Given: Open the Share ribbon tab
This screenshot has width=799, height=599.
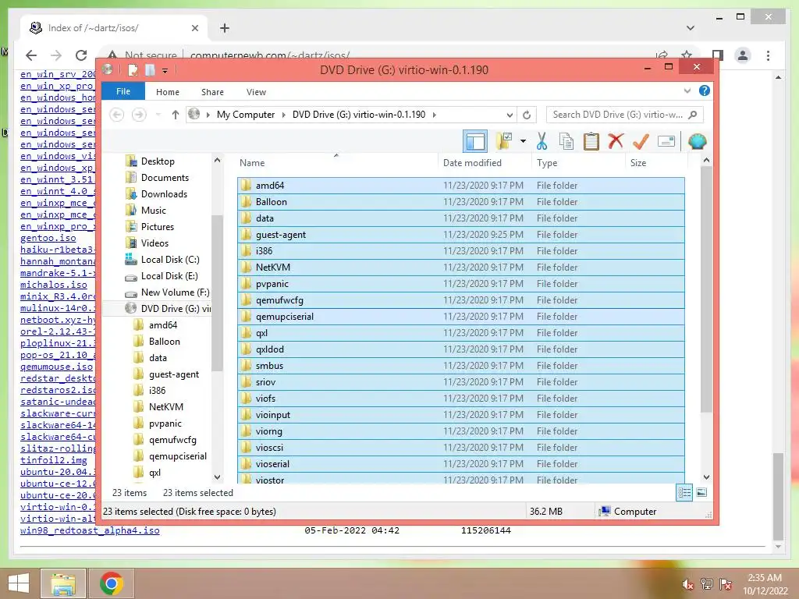Looking at the screenshot, I should [x=212, y=92].
